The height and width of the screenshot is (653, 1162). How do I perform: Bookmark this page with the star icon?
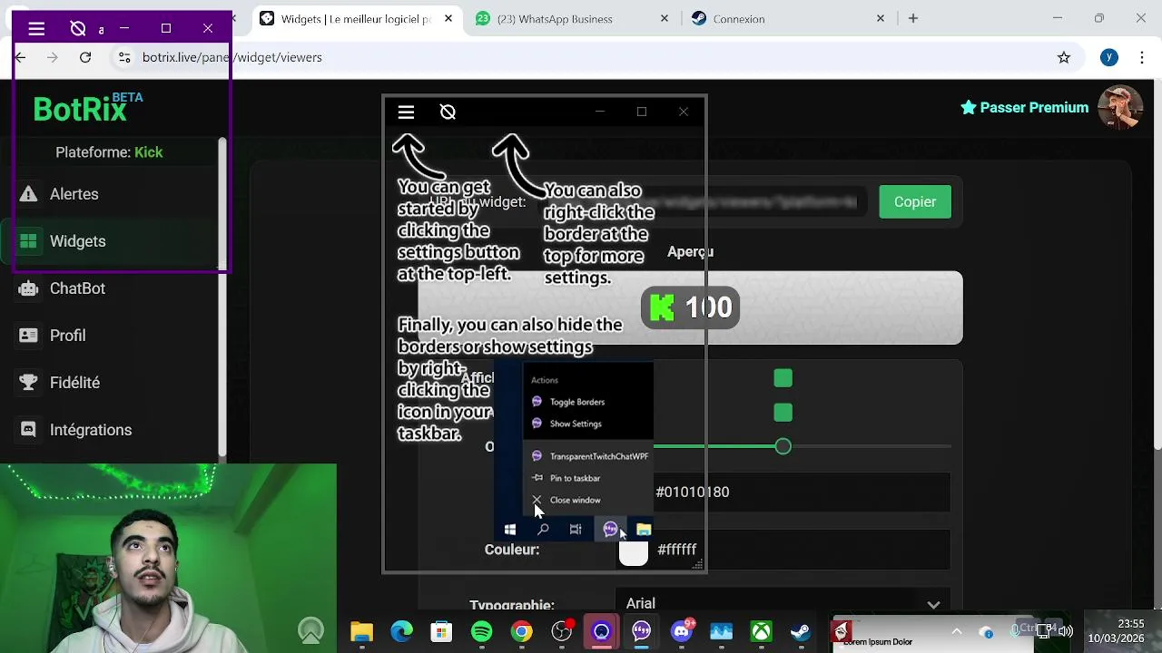click(x=1064, y=57)
